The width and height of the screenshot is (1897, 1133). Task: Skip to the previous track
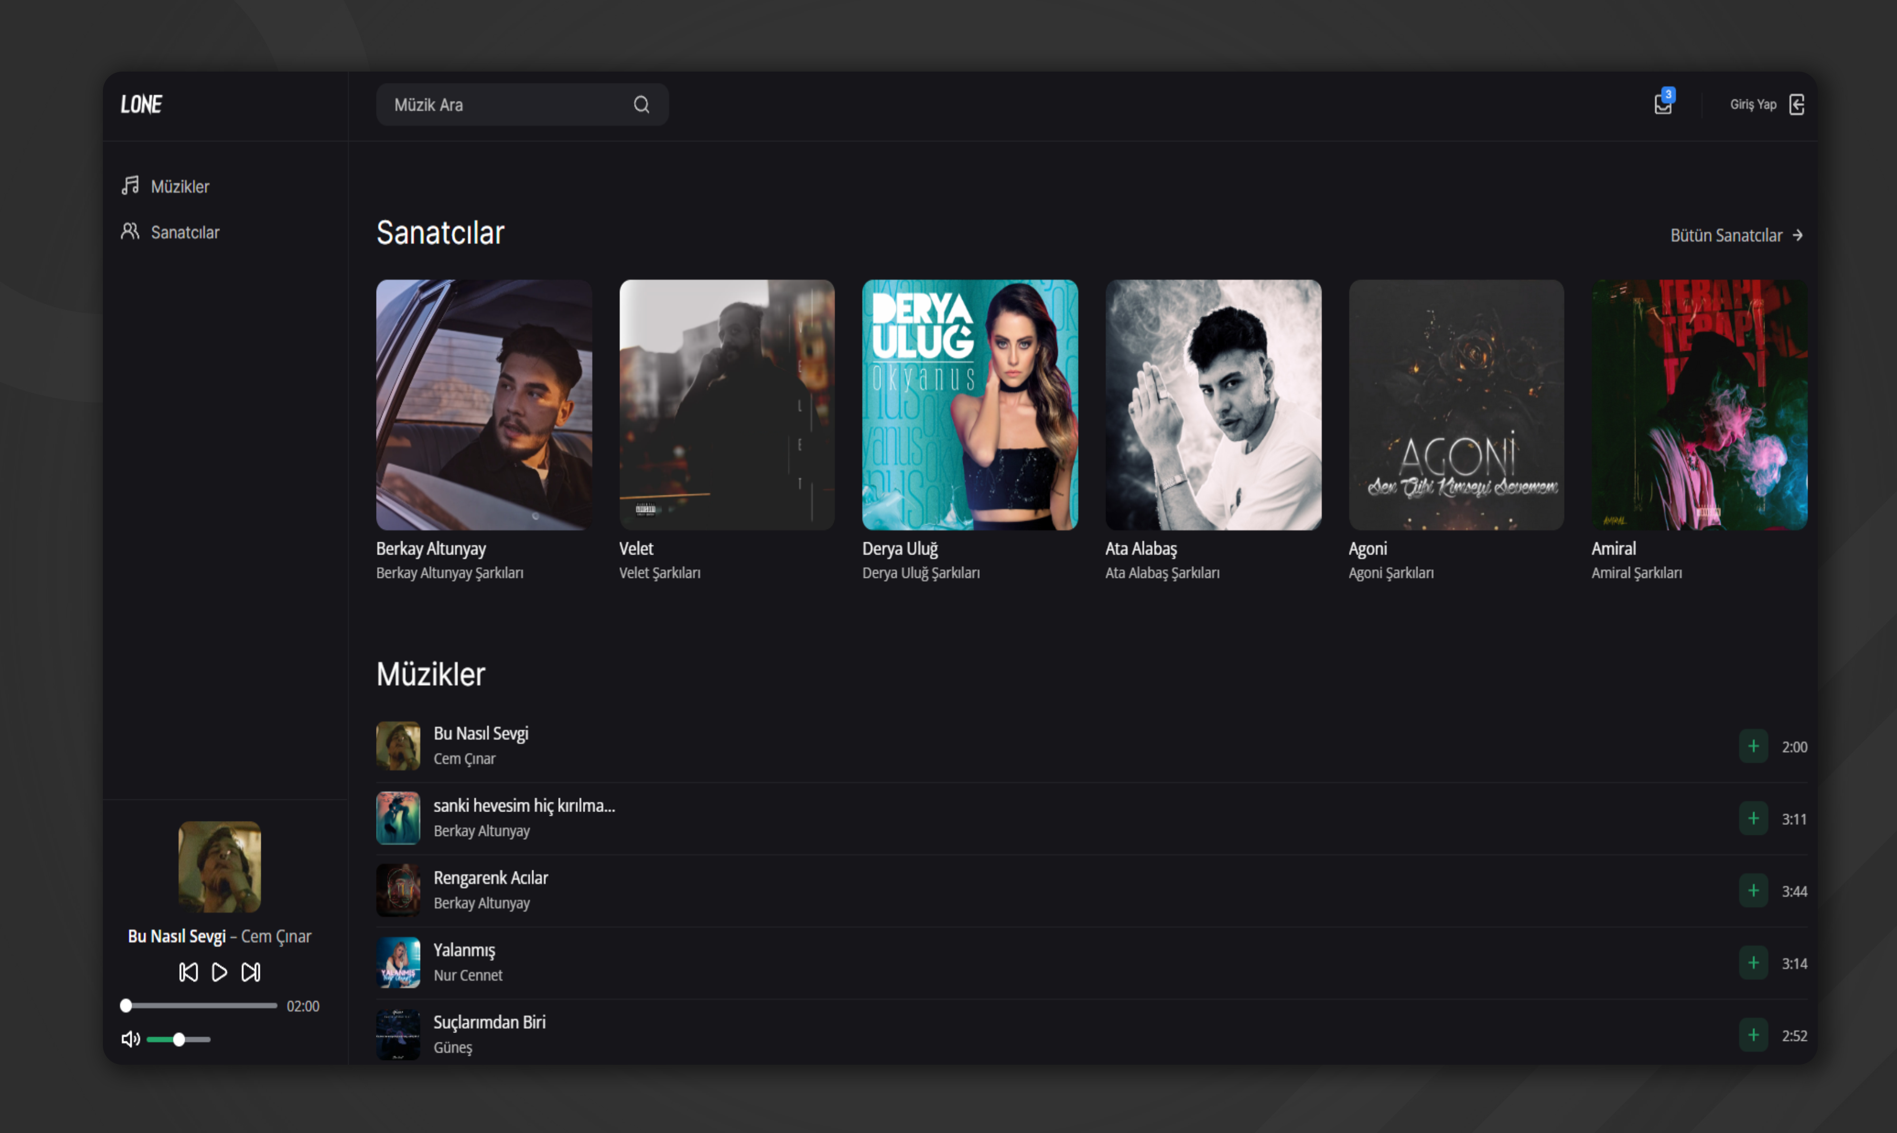(188, 972)
